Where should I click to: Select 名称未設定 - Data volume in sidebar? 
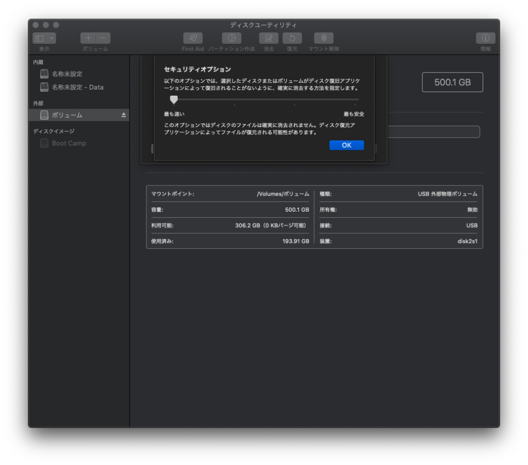click(79, 87)
